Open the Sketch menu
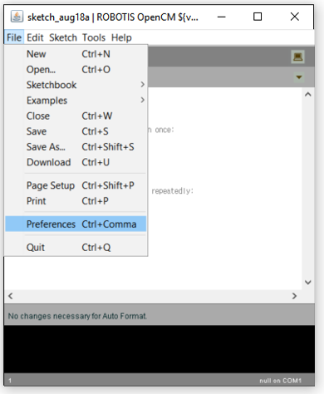Viewport: 324px width, 394px height. (63, 37)
